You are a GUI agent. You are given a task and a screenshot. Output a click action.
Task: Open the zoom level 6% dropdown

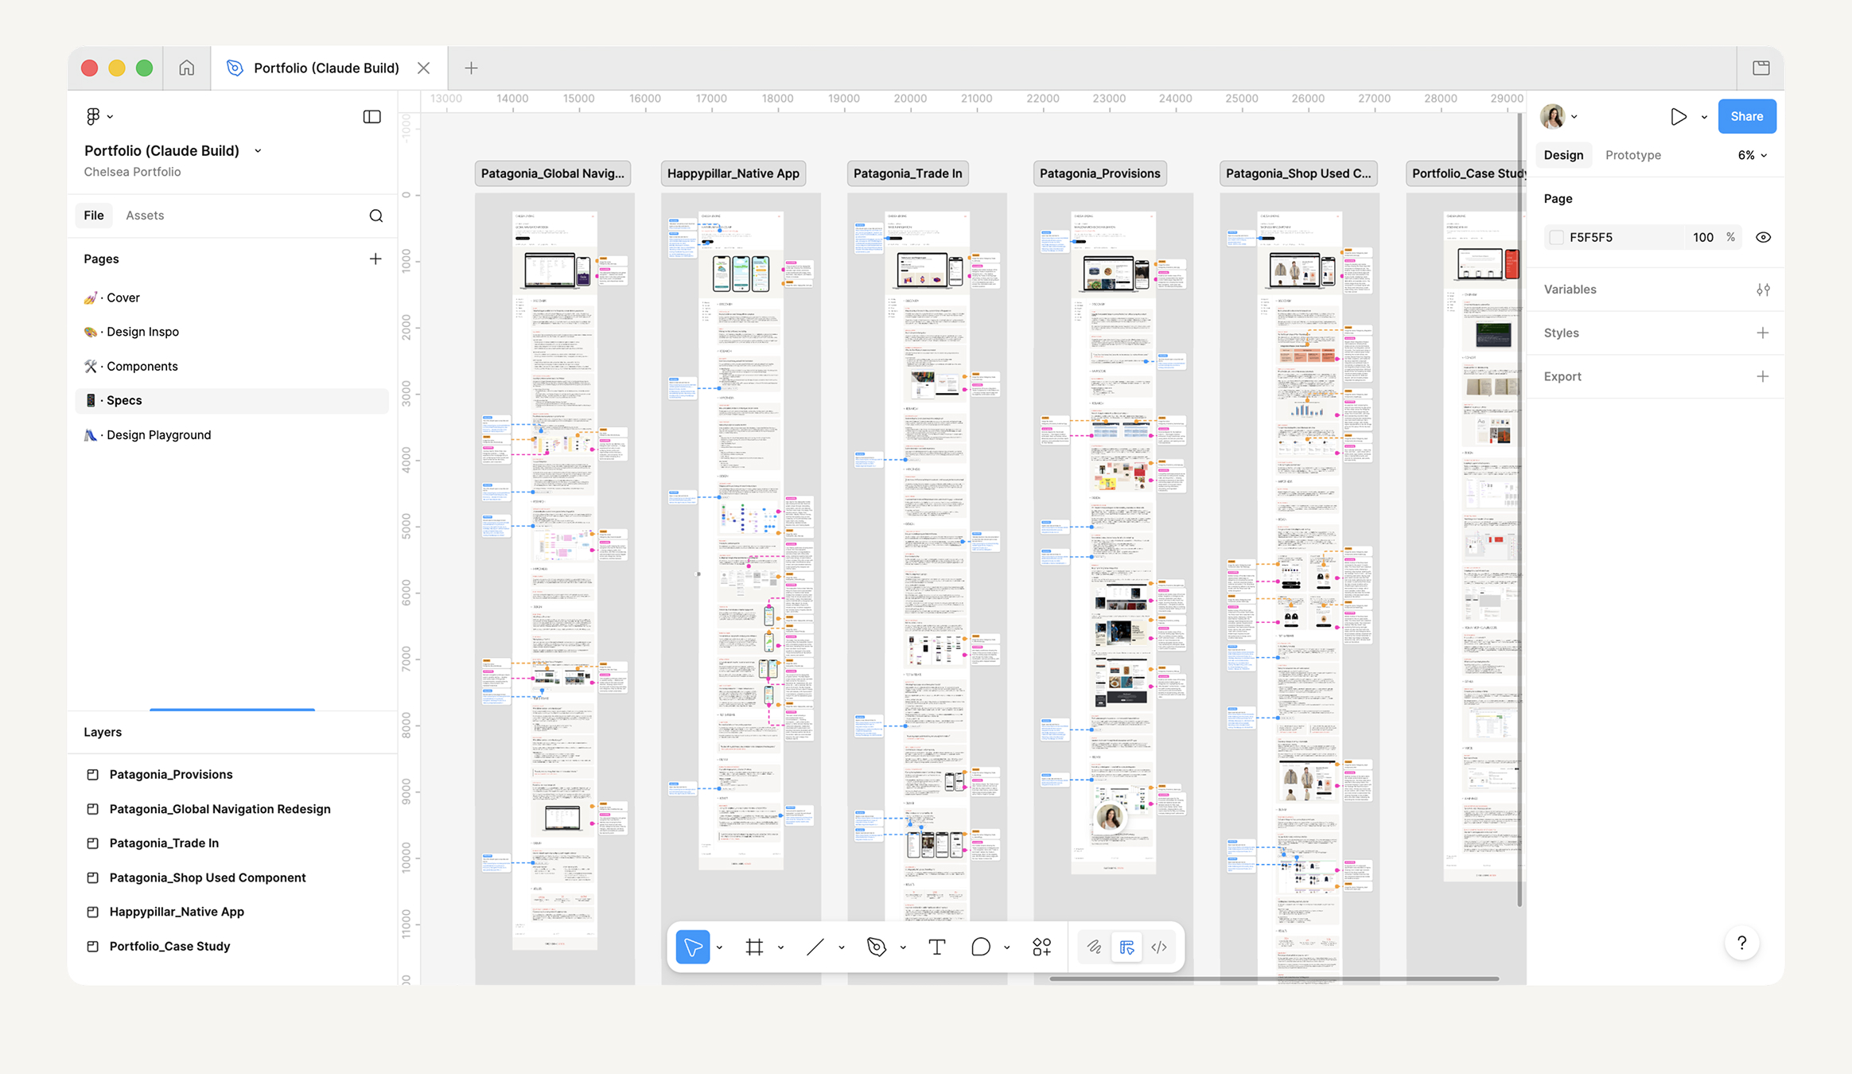coord(1753,155)
